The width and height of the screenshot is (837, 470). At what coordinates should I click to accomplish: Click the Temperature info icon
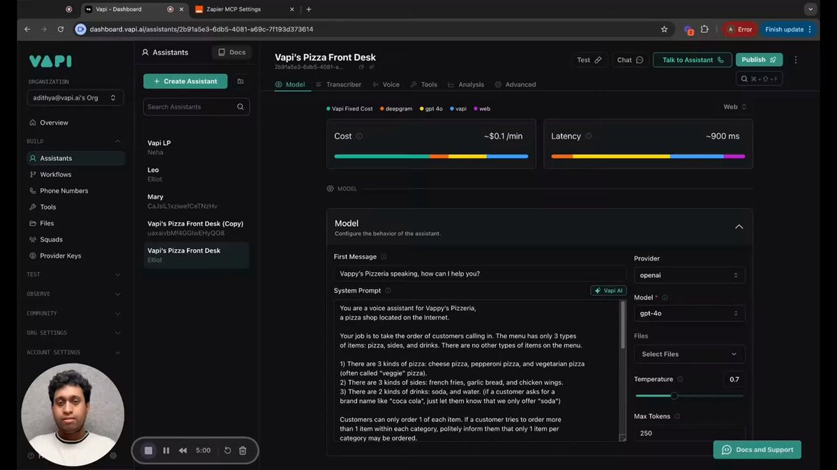[680, 379]
